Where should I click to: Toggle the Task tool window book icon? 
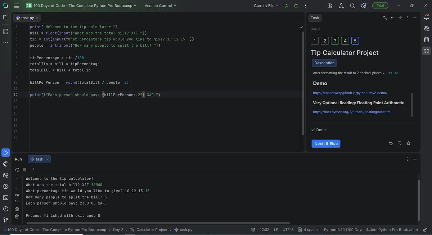pos(427,51)
